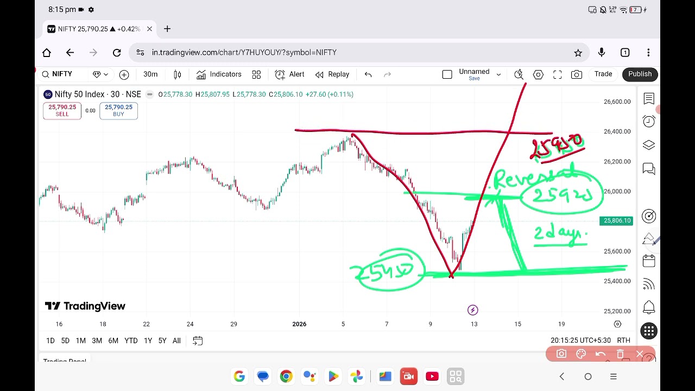This screenshot has height=391, width=695.
Task: Select the 5Y time range
Action: pyautogui.click(x=162, y=340)
